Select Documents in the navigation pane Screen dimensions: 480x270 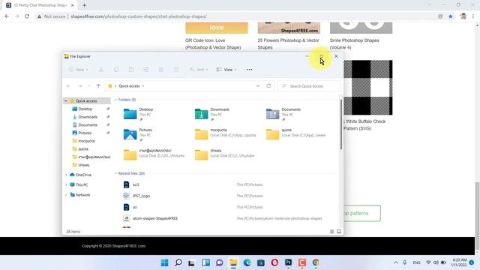coord(88,125)
